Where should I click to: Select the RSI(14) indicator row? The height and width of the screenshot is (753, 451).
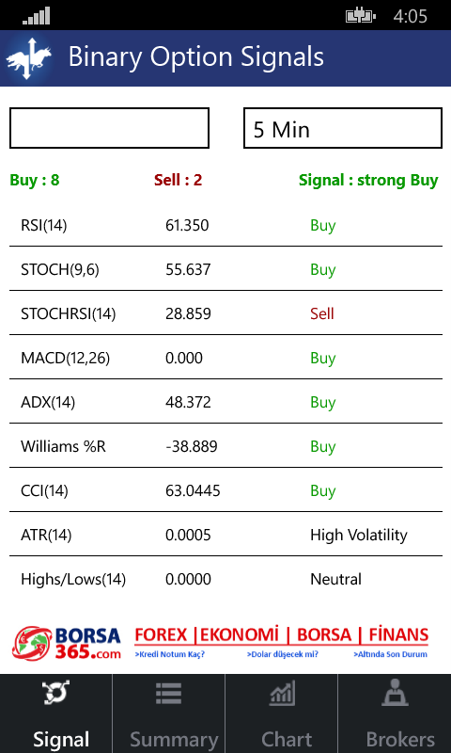pos(225,225)
